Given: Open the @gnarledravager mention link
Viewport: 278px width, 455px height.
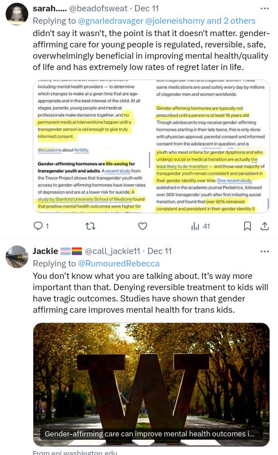Looking at the screenshot, I should pos(110,21).
